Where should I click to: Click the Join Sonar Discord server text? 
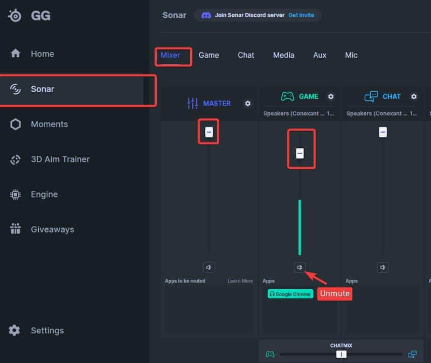pos(249,15)
